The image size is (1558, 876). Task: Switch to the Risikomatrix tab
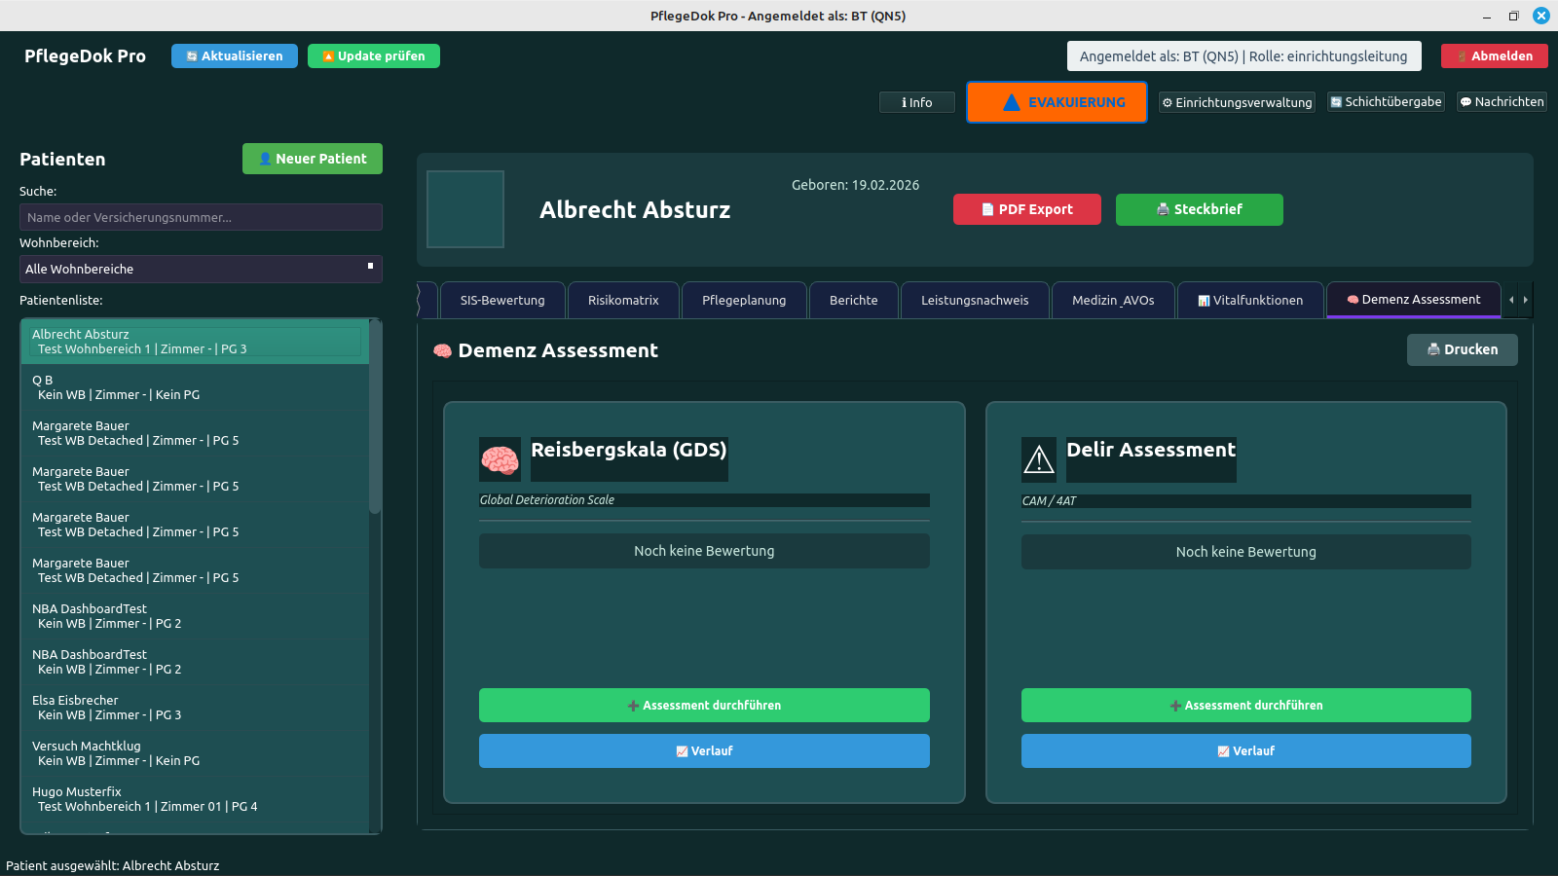pos(623,300)
